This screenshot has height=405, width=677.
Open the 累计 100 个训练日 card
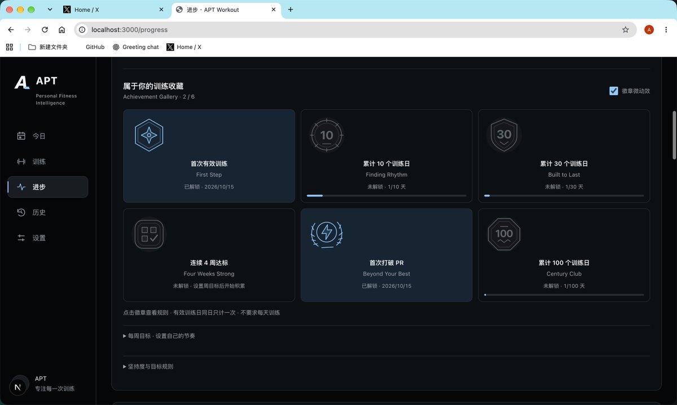(564, 255)
